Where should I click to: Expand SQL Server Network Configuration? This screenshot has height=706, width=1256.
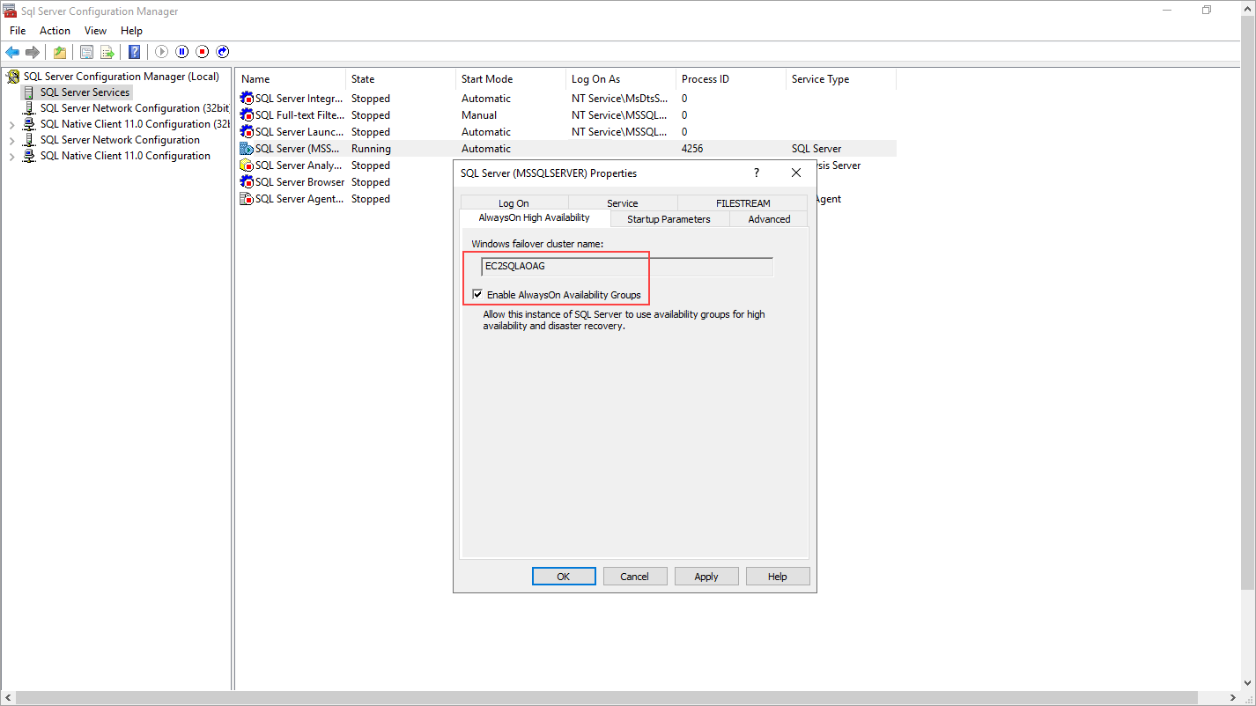click(14, 139)
